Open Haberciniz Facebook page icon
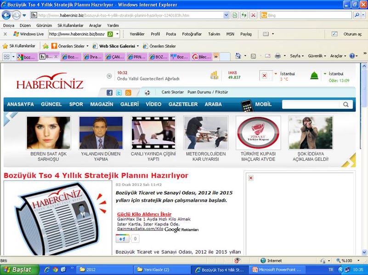This screenshot has width=368, height=275. pos(110,93)
